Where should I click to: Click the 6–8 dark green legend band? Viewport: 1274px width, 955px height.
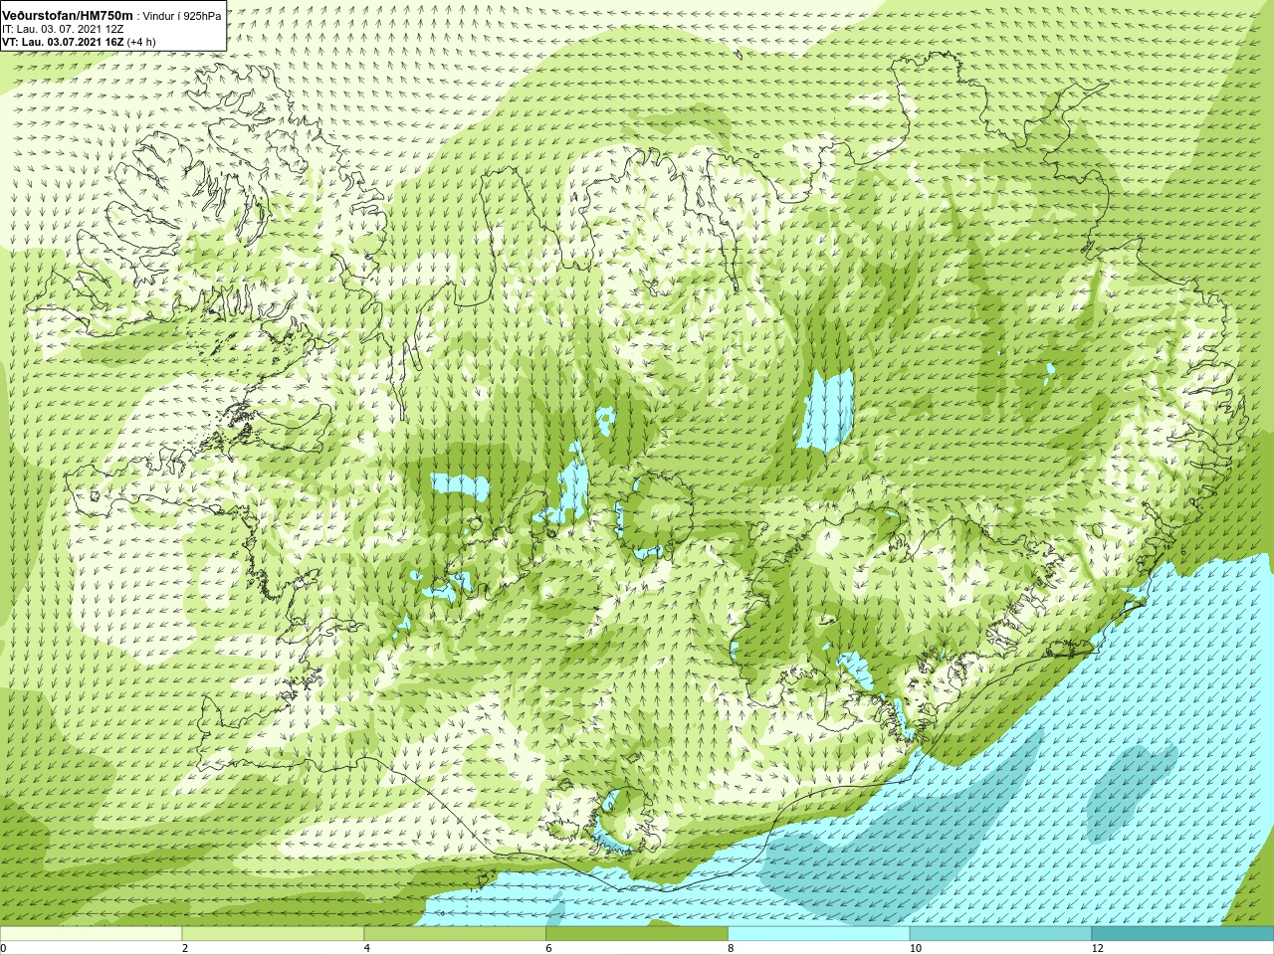point(637,934)
